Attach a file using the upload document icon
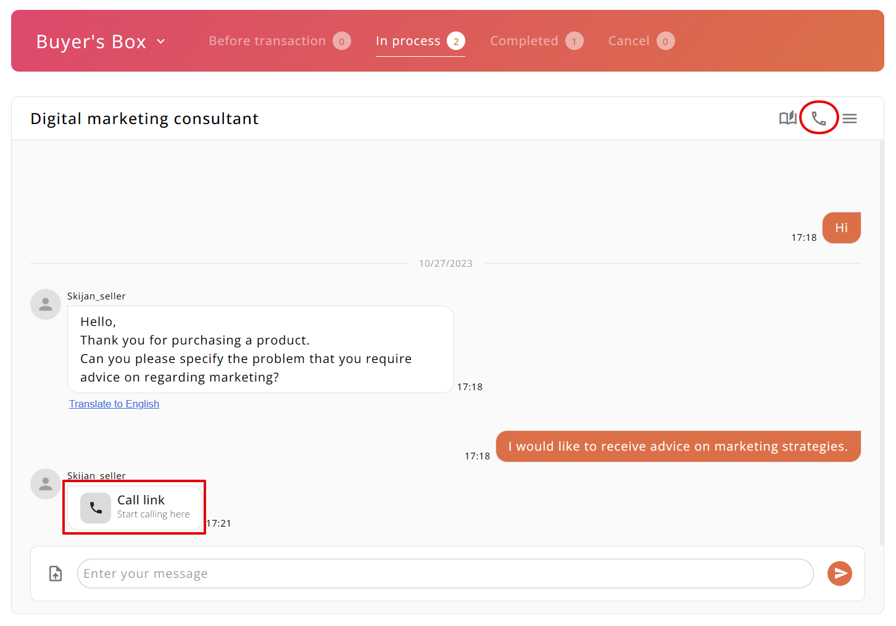 click(56, 574)
